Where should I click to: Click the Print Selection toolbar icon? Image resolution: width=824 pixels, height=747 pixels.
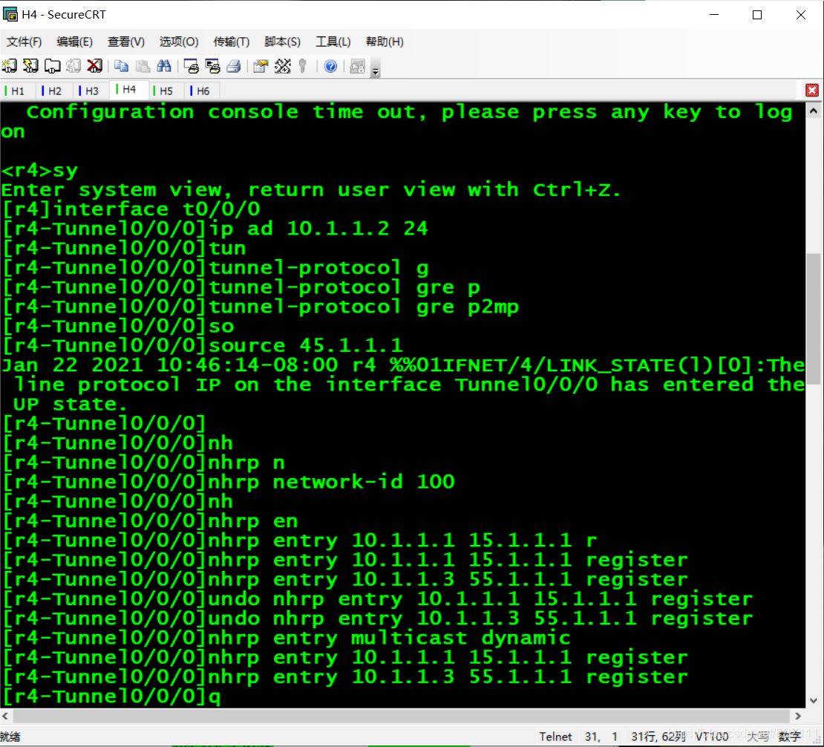click(212, 65)
